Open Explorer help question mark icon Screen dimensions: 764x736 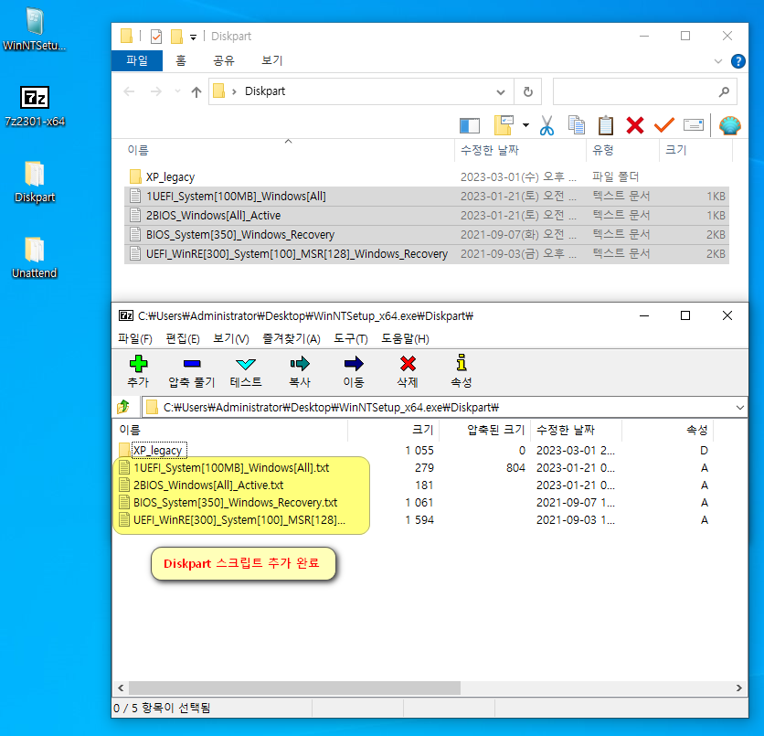pos(737,61)
